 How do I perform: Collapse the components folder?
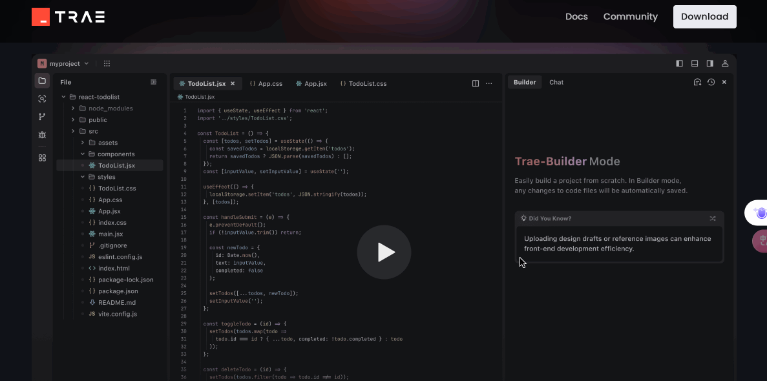tap(82, 154)
